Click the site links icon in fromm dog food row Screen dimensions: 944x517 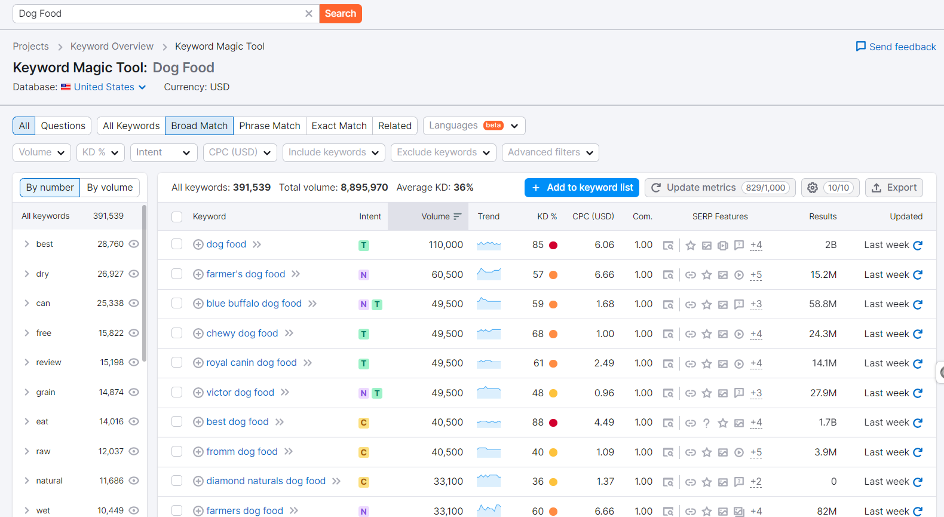pyautogui.click(x=691, y=452)
